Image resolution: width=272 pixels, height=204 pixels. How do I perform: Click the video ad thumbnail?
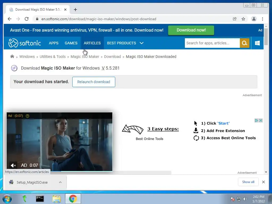point(59,142)
